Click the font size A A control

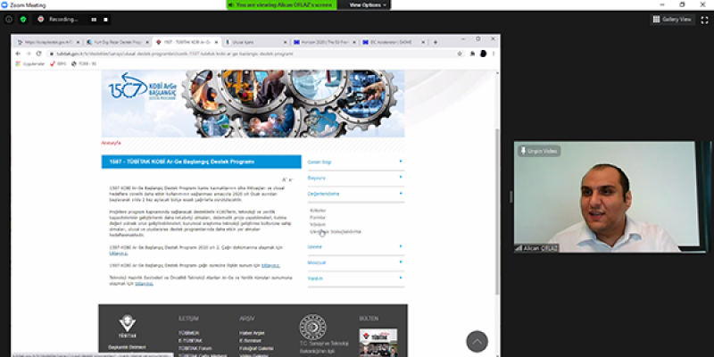286,180
